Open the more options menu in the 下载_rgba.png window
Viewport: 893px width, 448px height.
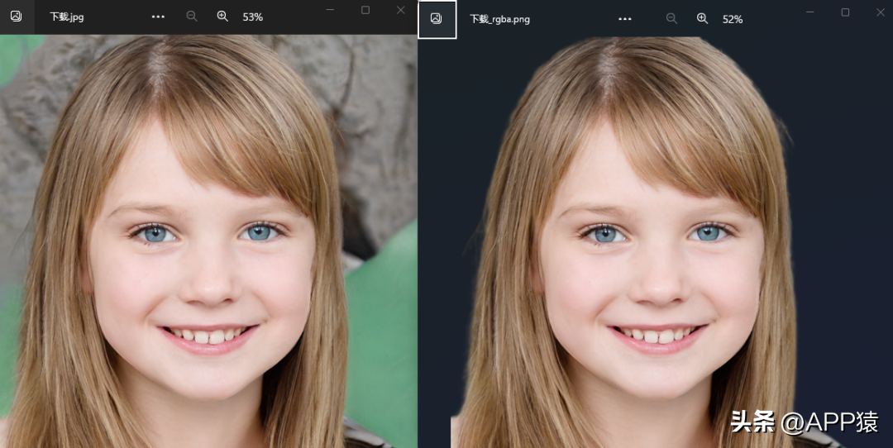coord(625,19)
